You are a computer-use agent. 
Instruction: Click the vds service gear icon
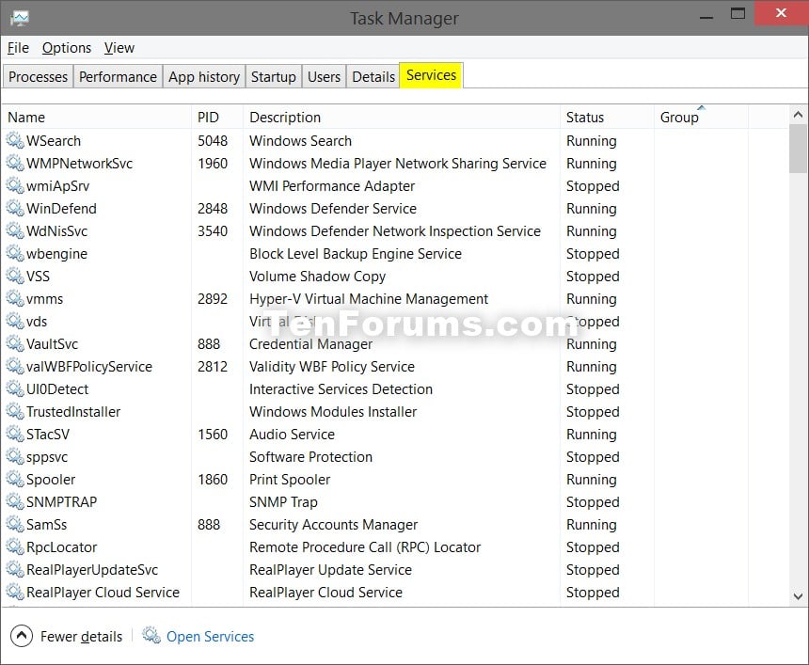click(x=15, y=321)
